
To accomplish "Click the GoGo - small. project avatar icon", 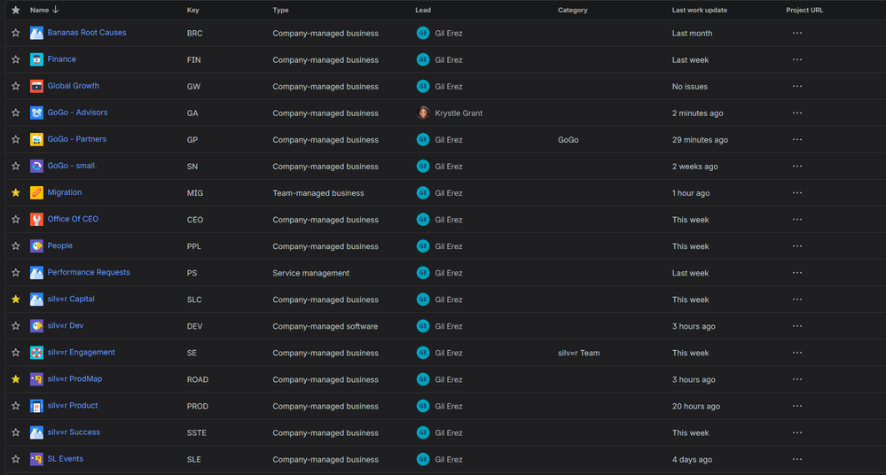I will pyautogui.click(x=36, y=166).
